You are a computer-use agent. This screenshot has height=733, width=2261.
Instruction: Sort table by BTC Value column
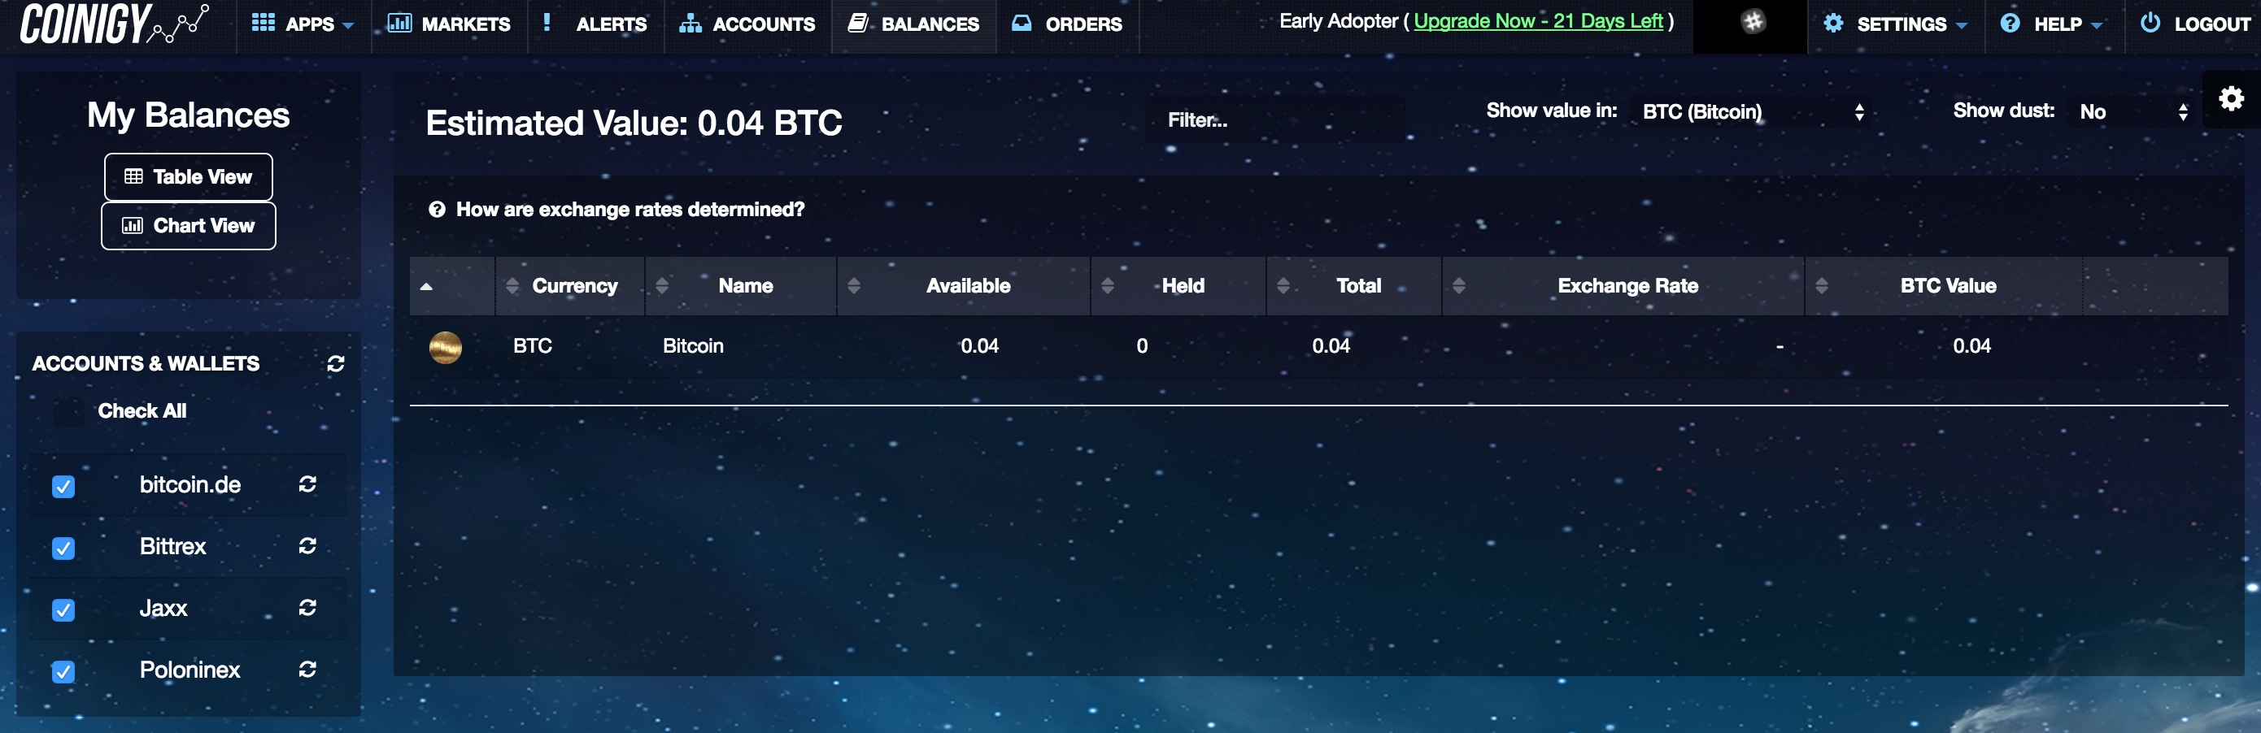pyautogui.click(x=1944, y=286)
